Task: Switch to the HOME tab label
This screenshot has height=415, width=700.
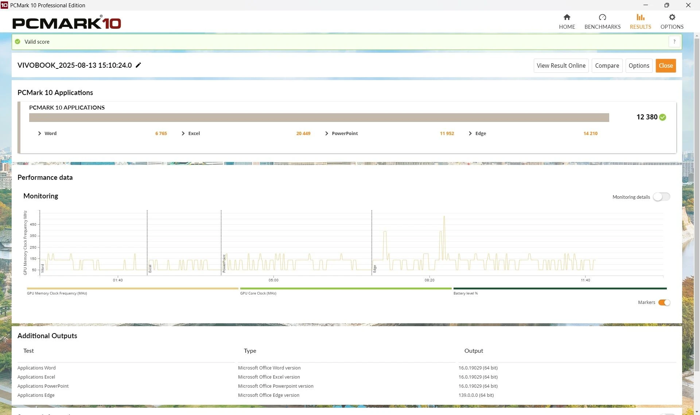Action: click(x=567, y=27)
